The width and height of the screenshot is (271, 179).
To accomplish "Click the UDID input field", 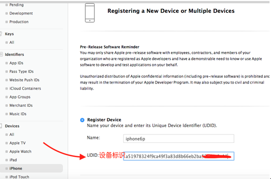I will [x=179, y=156].
